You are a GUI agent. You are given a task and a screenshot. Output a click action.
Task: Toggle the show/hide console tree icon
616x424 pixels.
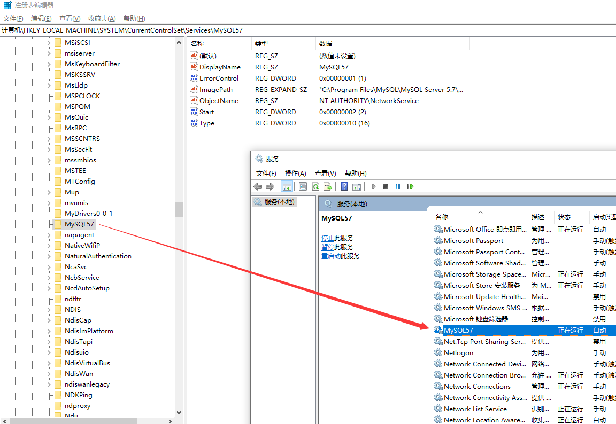(287, 186)
